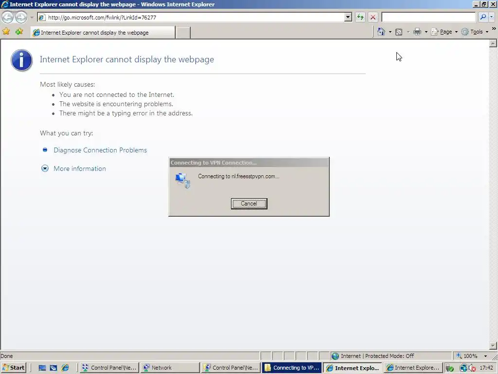498x374 pixels.
Task: Click the system clock 17:42
Action: click(x=486, y=368)
